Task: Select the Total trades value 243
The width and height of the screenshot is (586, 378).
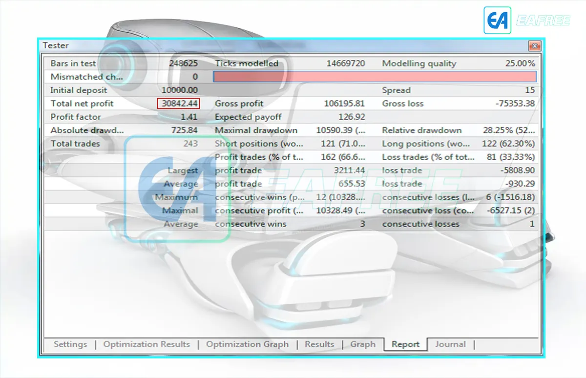Action: (190, 144)
